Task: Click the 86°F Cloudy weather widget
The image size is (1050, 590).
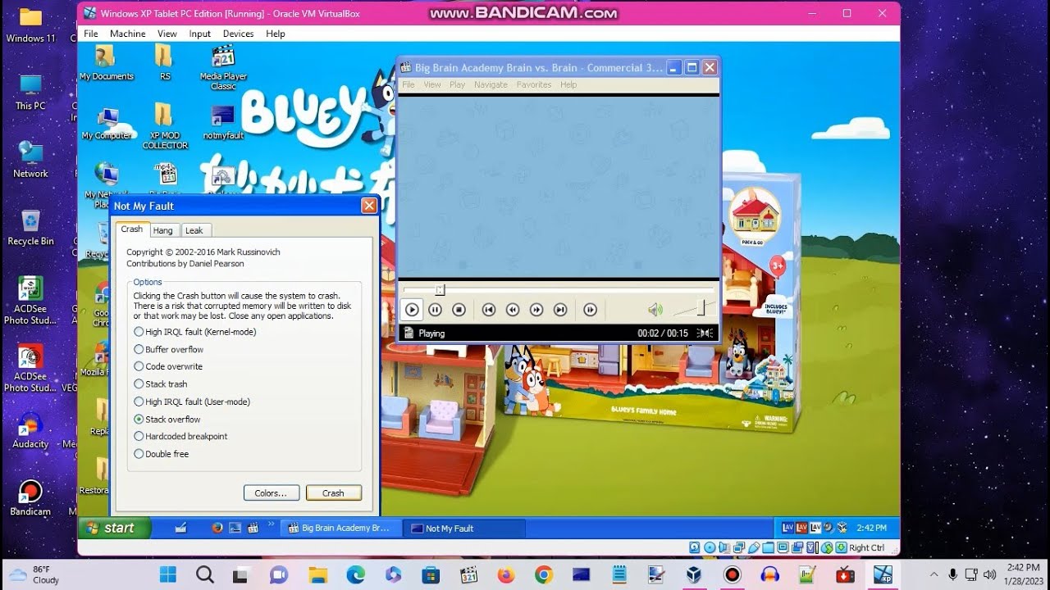Action: tap(33, 574)
